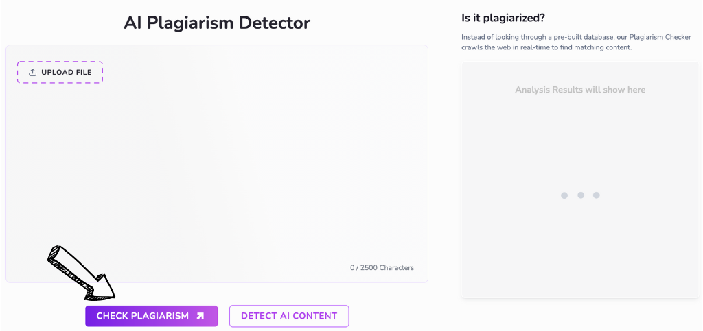Click the middle loading dot
Image resolution: width=703 pixels, height=331 pixels.
coord(581,195)
